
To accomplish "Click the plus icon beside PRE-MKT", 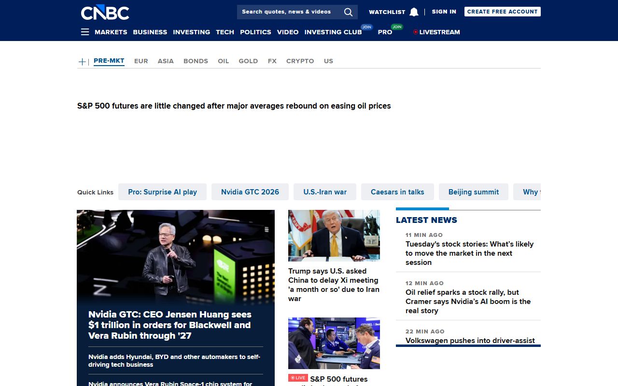I will click(82, 62).
